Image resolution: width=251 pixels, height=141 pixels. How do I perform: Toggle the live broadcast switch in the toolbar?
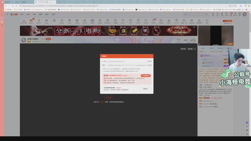(x=31, y=20)
